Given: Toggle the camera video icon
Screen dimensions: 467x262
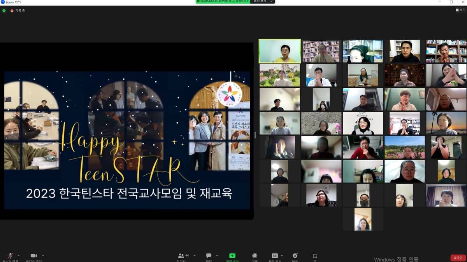Looking at the screenshot, I should [34, 256].
